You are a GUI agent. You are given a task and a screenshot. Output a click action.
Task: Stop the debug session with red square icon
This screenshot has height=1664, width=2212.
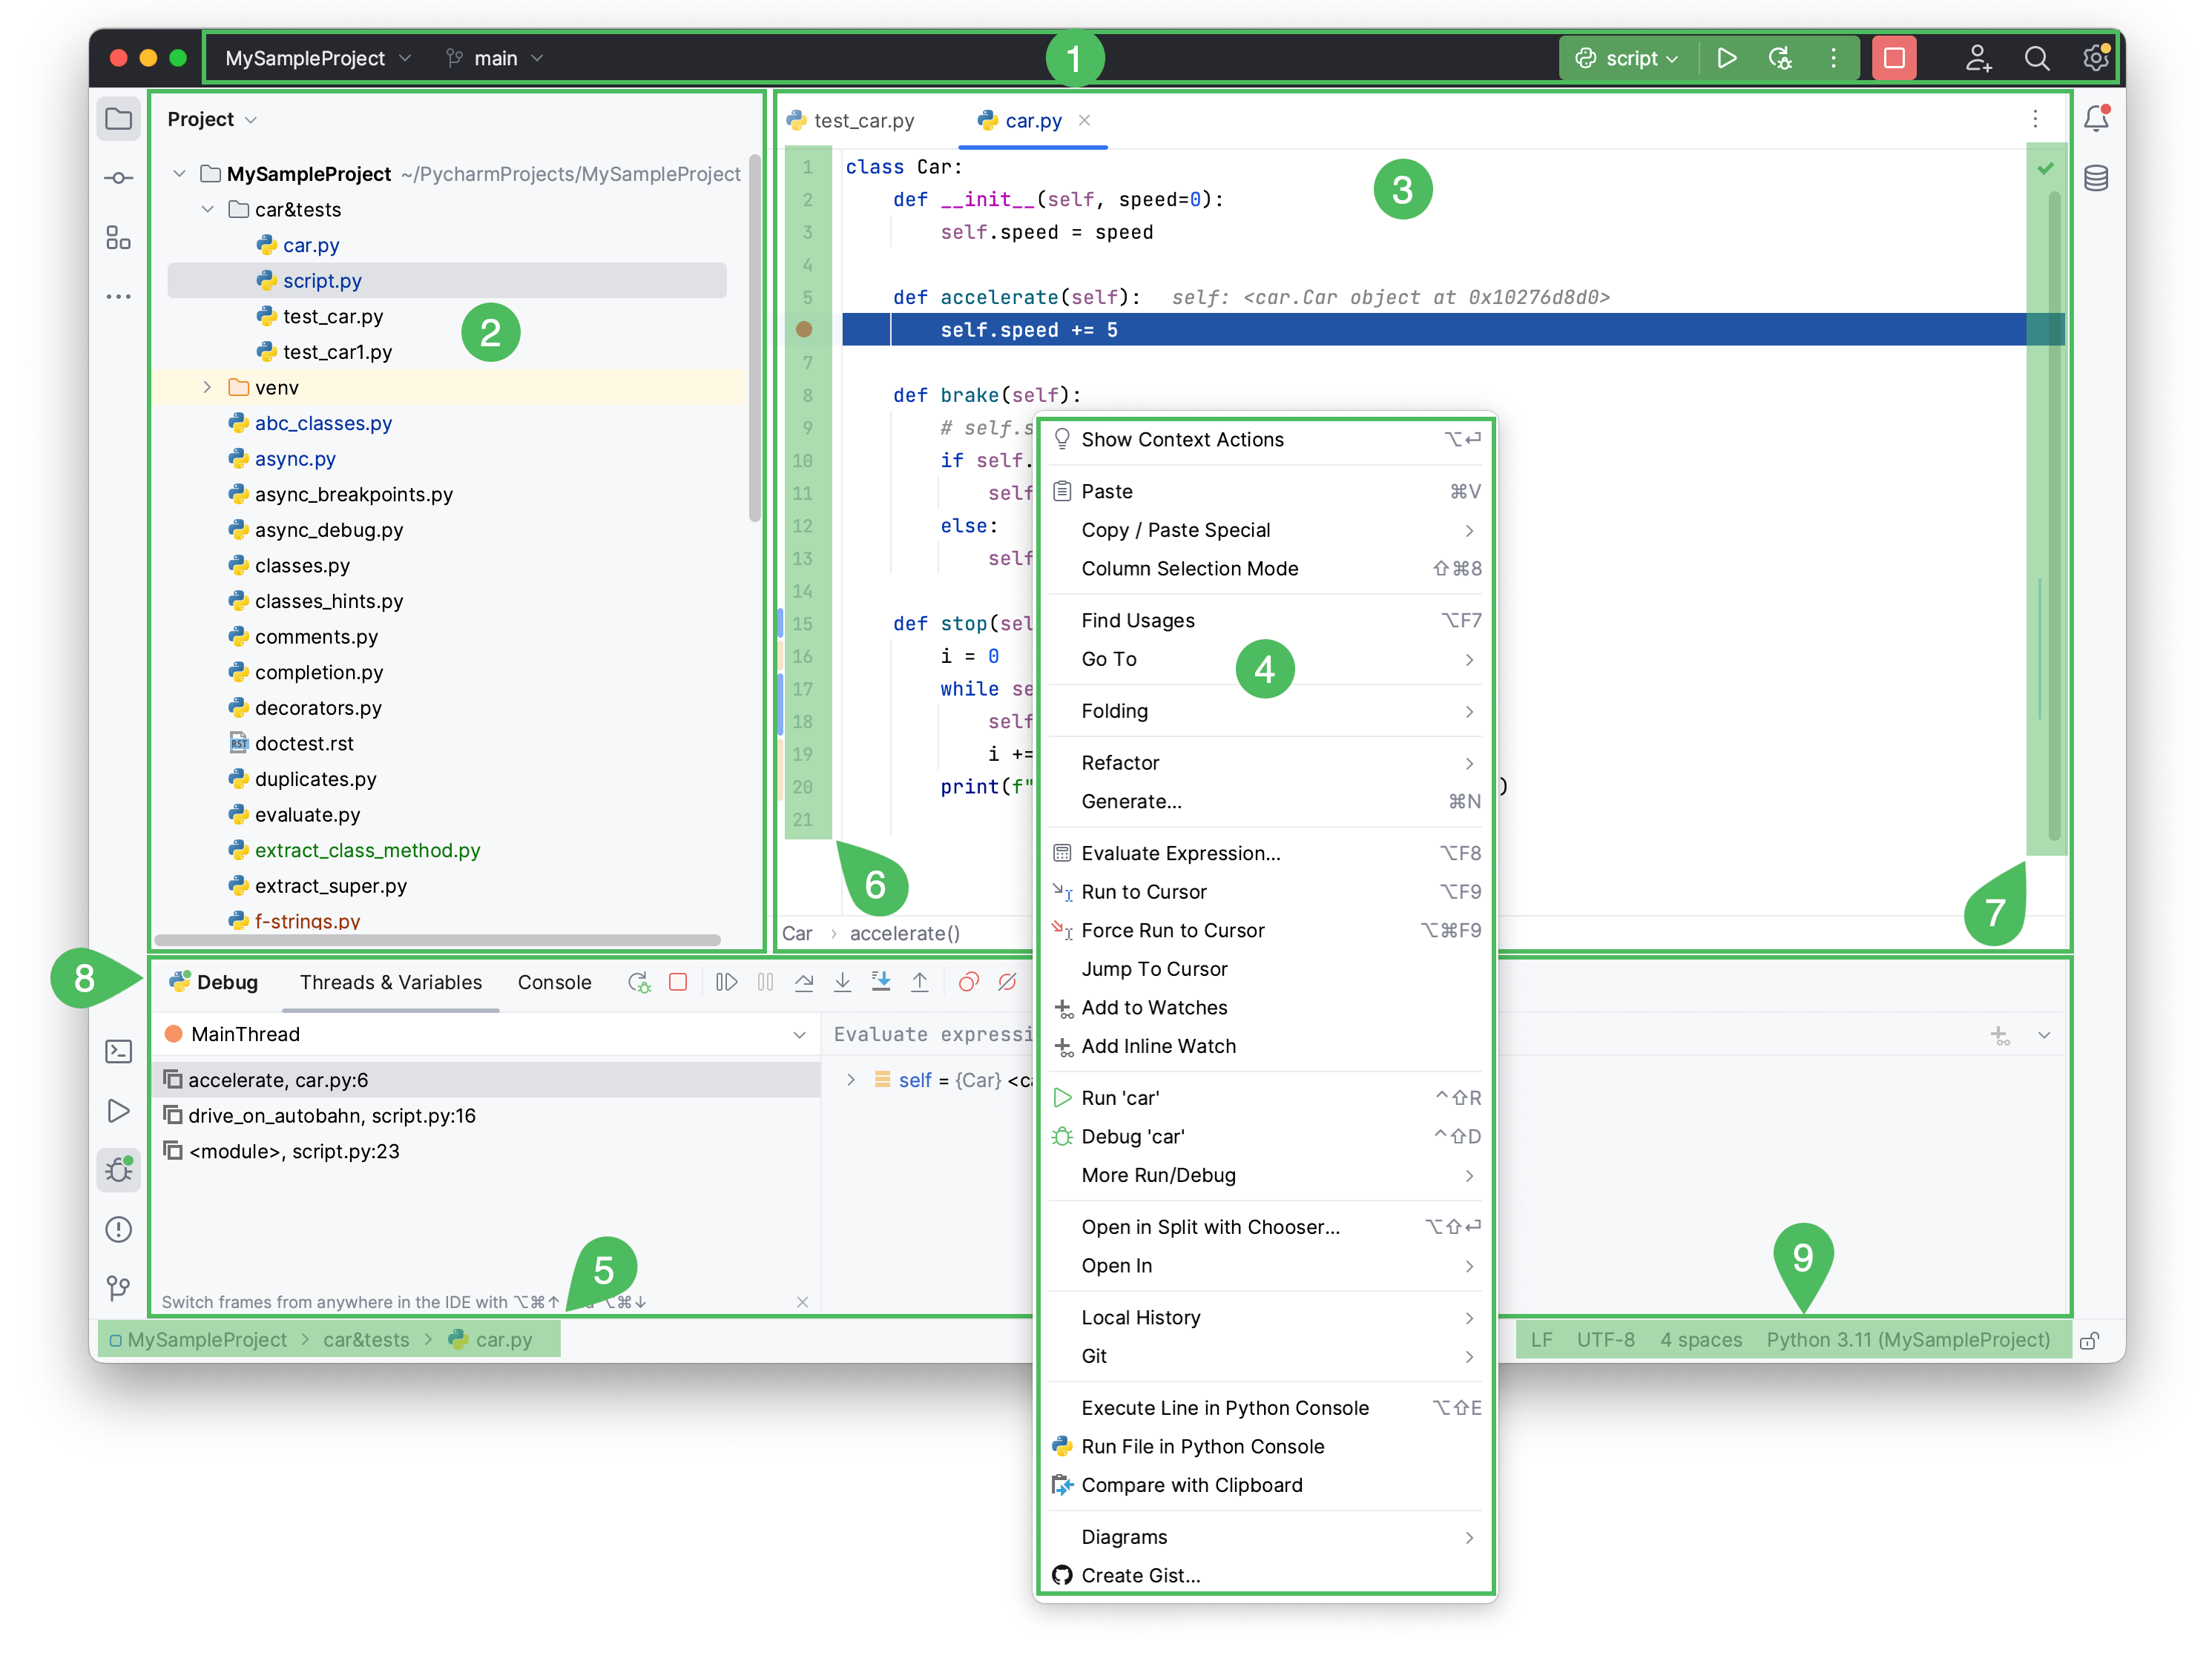tap(679, 981)
